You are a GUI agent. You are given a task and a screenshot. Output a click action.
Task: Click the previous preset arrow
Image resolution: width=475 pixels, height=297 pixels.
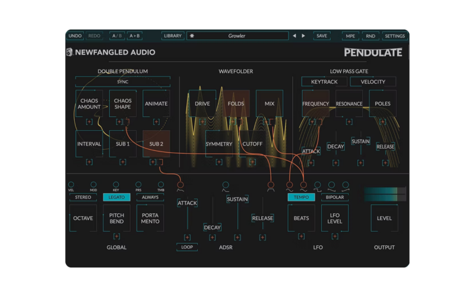pos(294,36)
